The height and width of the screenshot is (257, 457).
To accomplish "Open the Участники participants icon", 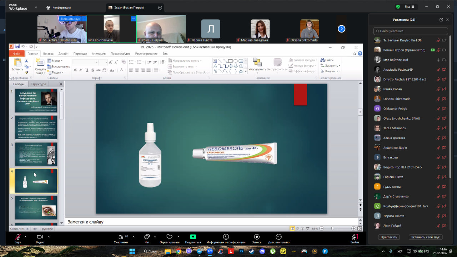I will click(x=121, y=237).
